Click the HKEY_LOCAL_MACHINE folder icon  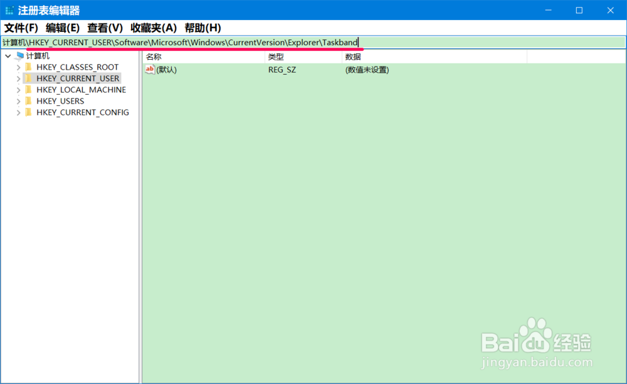28,89
